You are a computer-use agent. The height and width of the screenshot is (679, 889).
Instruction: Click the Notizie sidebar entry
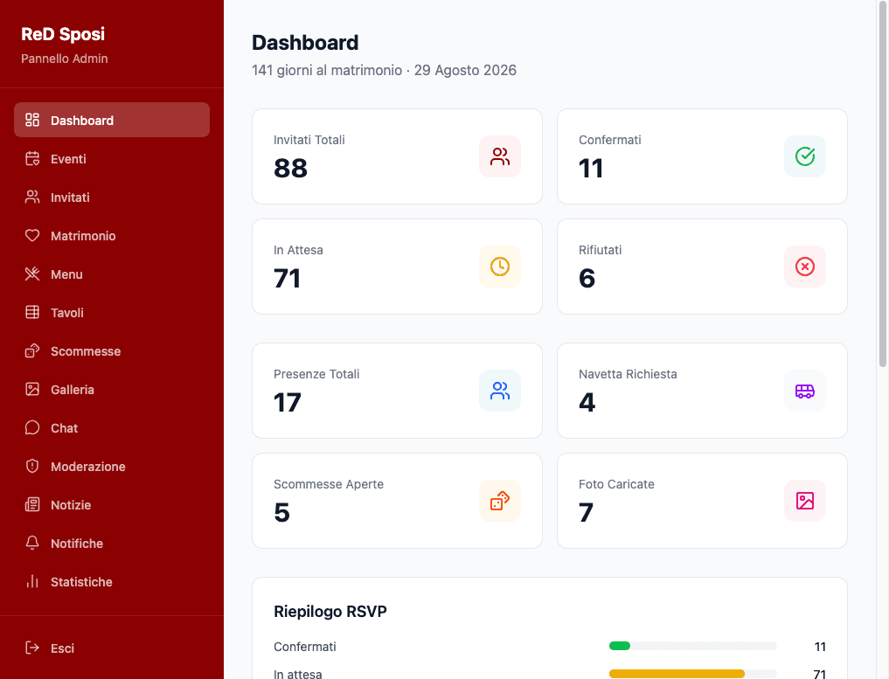[x=70, y=504]
